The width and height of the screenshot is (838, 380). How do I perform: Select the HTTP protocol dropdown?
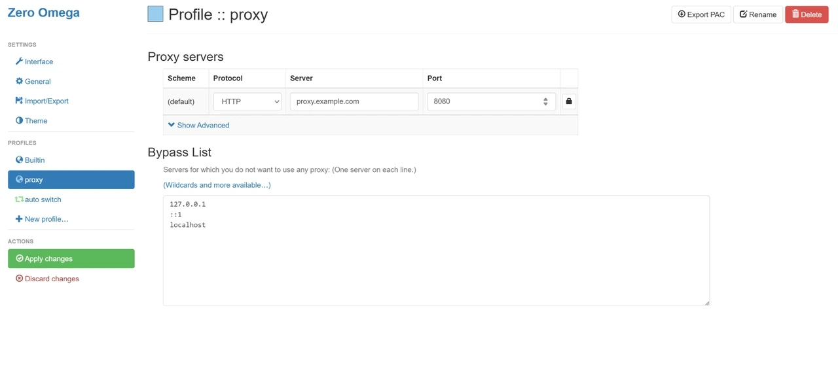247,101
